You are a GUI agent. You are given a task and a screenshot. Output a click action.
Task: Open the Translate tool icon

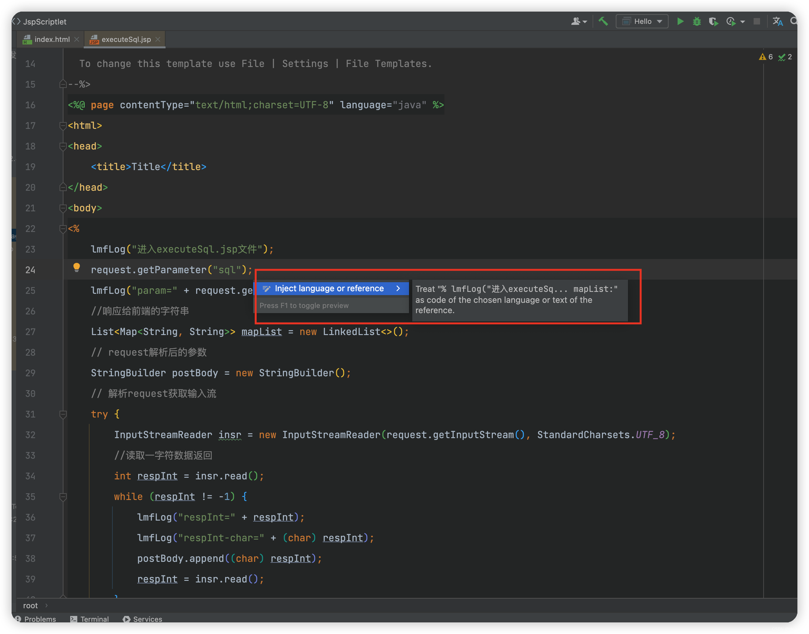point(777,22)
